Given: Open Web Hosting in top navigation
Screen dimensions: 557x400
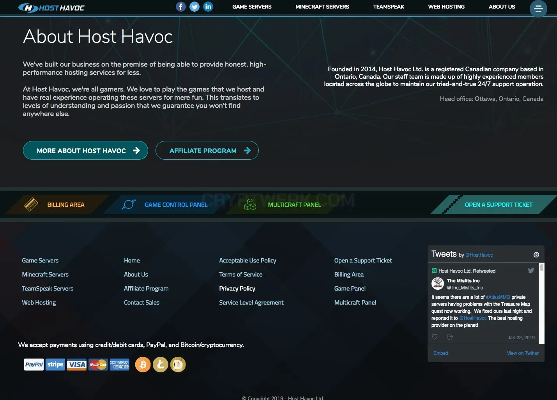Looking at the screenshot, I should click(x=446, y=7).
